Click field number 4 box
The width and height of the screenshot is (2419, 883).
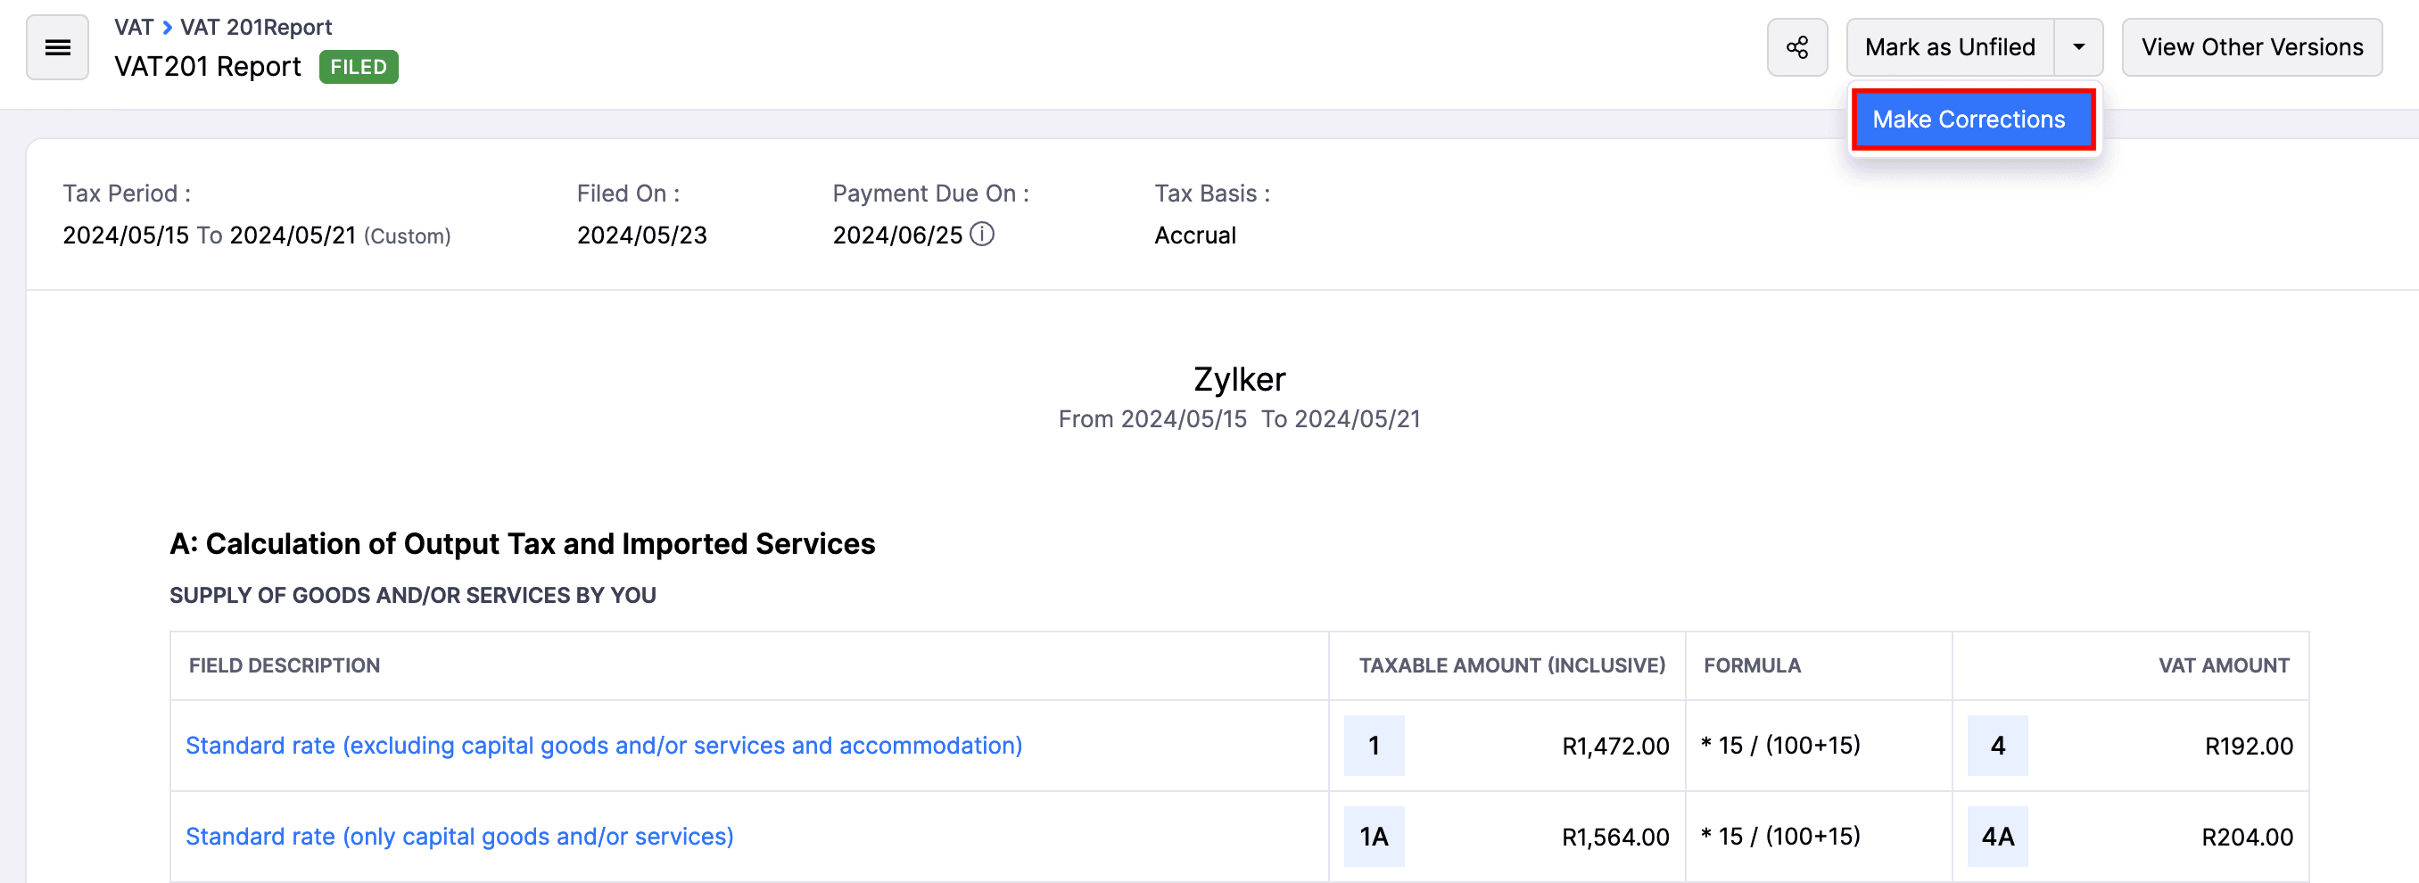pyautogui.click(x=1996, y=746)
